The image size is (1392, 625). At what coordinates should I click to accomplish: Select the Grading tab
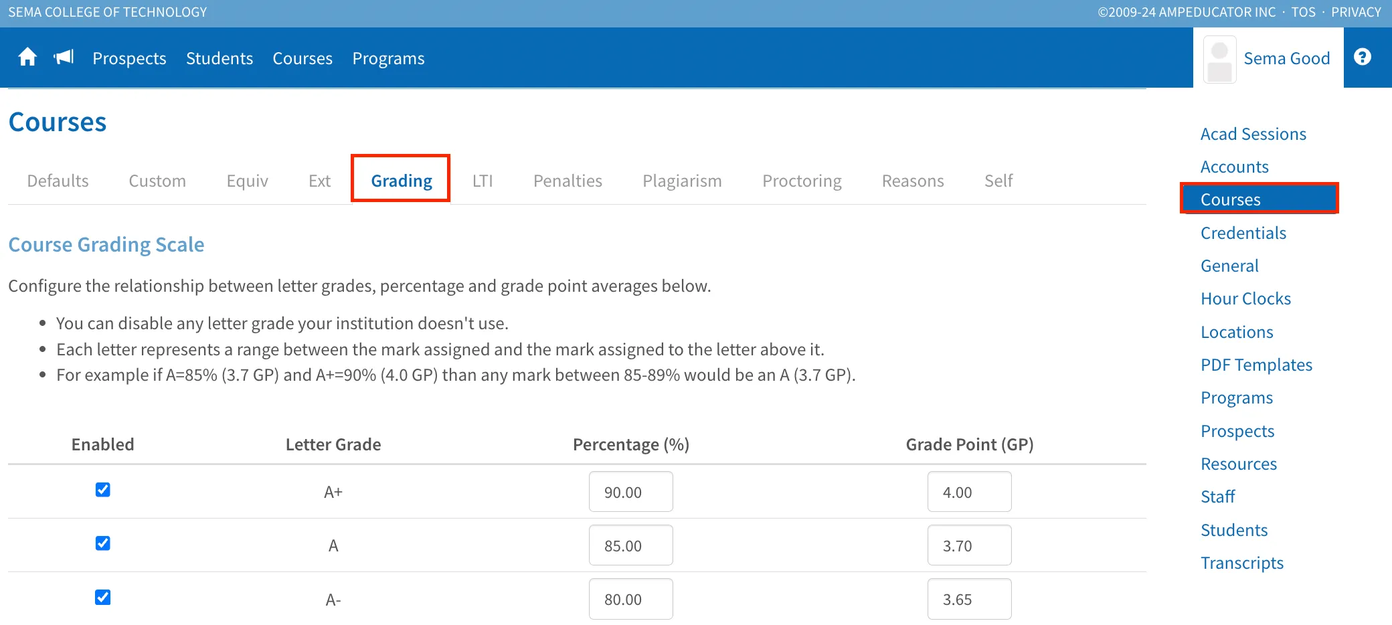pyautogui.click(x=401, y=181)
